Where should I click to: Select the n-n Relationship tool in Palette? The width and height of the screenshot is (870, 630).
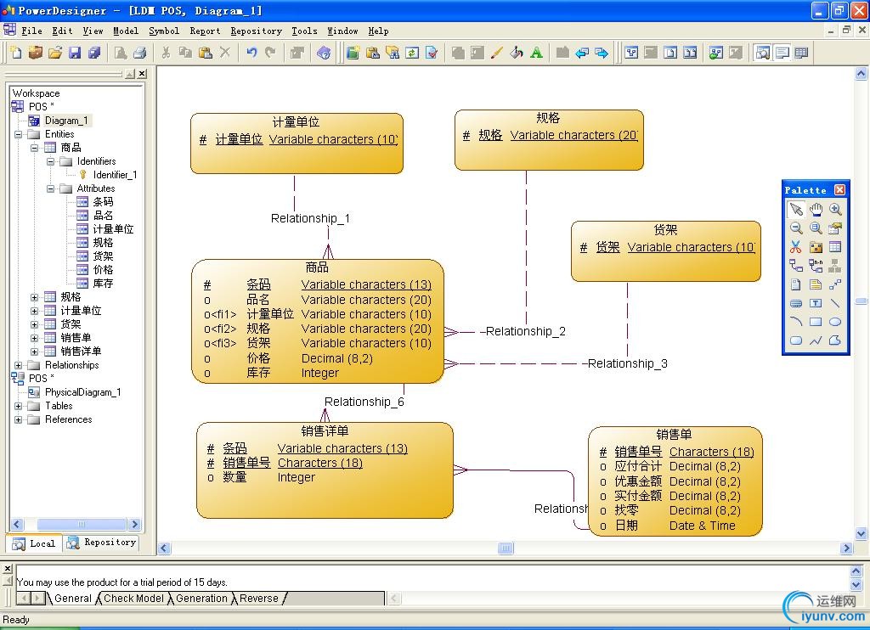click(x=816, y=266)
